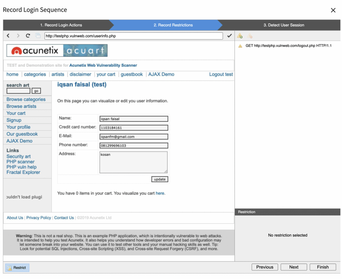
Task: Open the About Us footer link
Action: (x=15, y=218)
